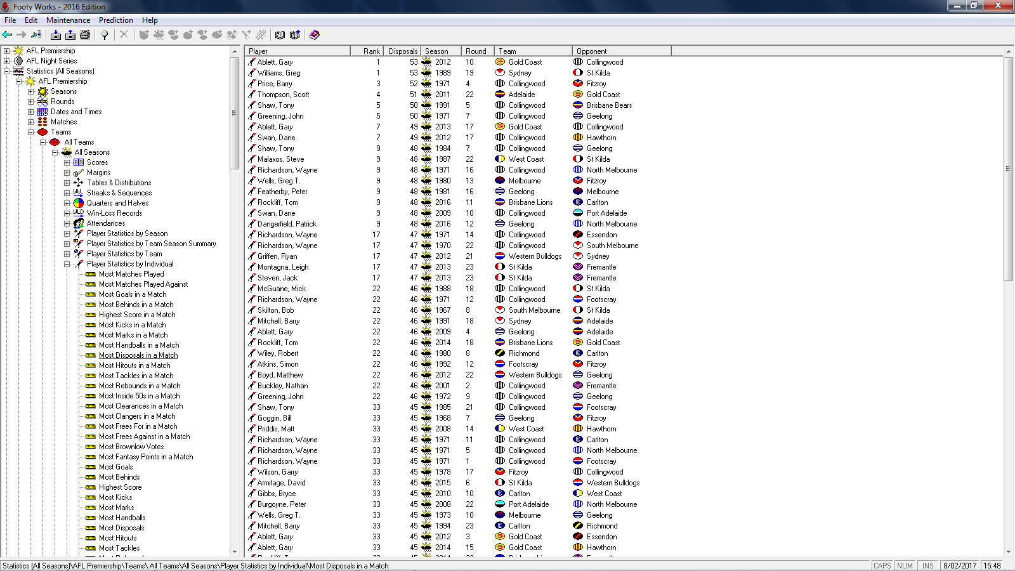Screen dimensions: 1015x571
Task: Click the tree panel vertical scrollbar thumb
Action: coord(235,113)
